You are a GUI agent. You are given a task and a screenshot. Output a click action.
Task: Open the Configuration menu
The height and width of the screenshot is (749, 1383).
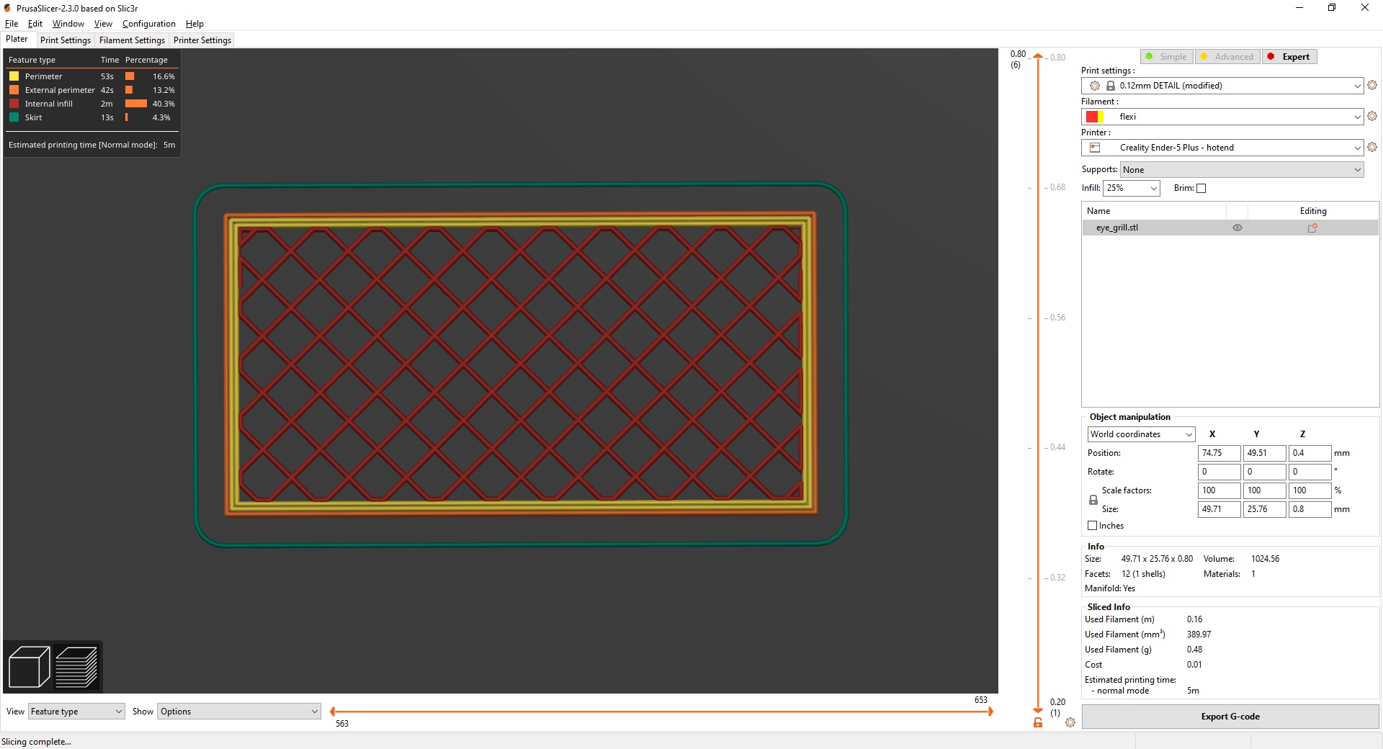tap(149, 24)
